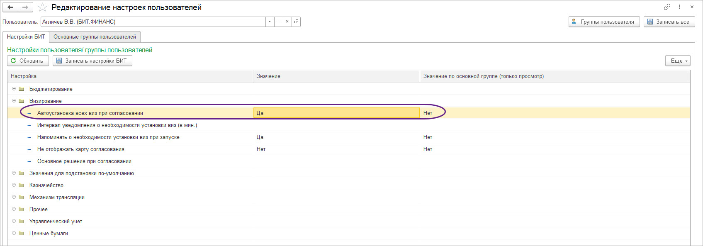
Task: Click the Записать все button
Action: coord(669,22)
